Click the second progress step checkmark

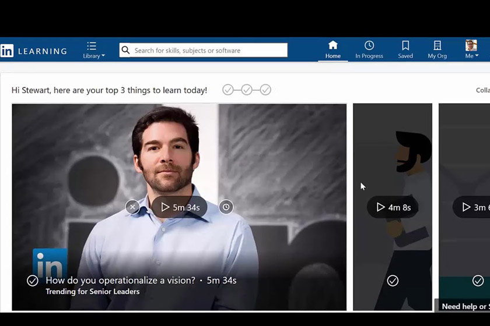pos(247,90)
